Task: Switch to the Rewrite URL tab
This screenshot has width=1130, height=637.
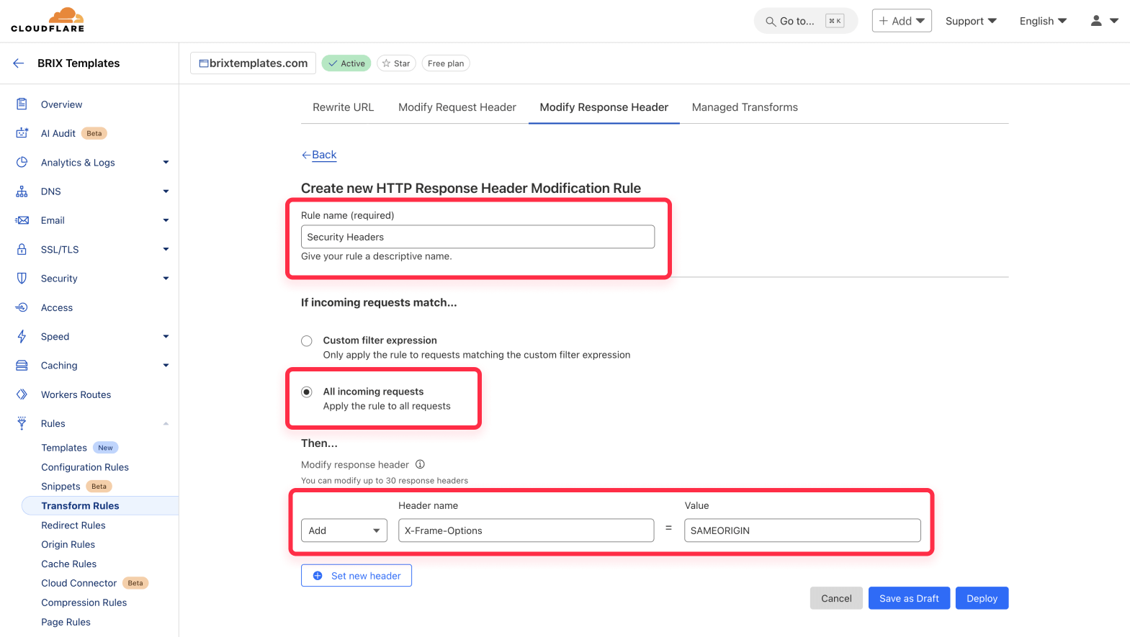Action: [x=343, y=107]
